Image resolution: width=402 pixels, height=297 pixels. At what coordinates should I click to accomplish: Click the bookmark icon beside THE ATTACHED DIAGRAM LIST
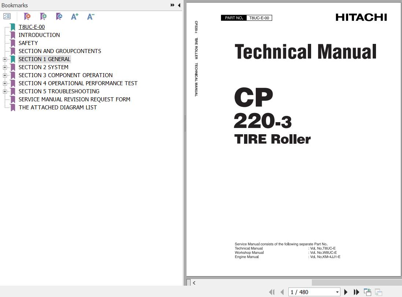pos(13,108)
